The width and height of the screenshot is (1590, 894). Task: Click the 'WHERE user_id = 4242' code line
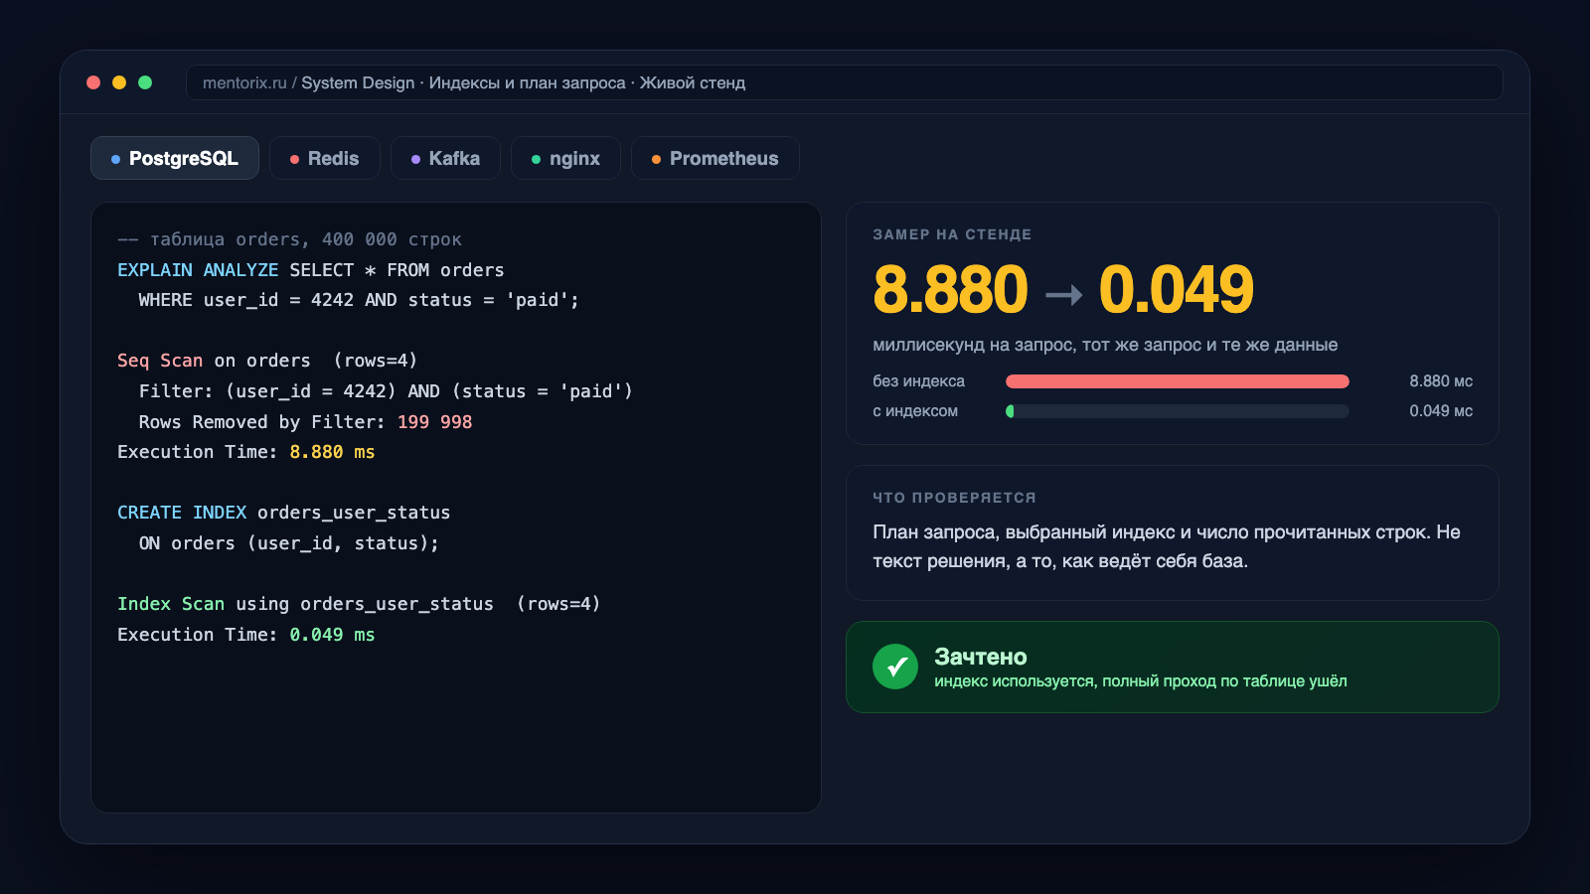[359, 300]
